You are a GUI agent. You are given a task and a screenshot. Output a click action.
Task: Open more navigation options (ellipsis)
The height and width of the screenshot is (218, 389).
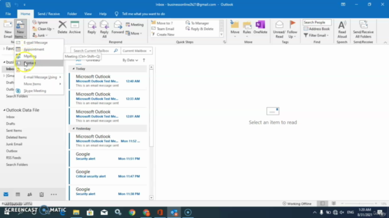pos(53,194)
